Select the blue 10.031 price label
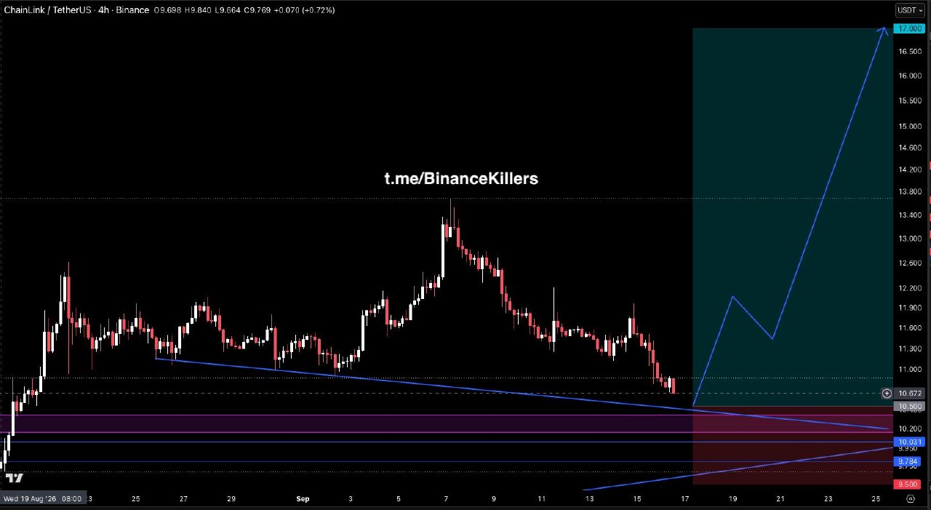931x510 pixels. [x=909, y=442]
